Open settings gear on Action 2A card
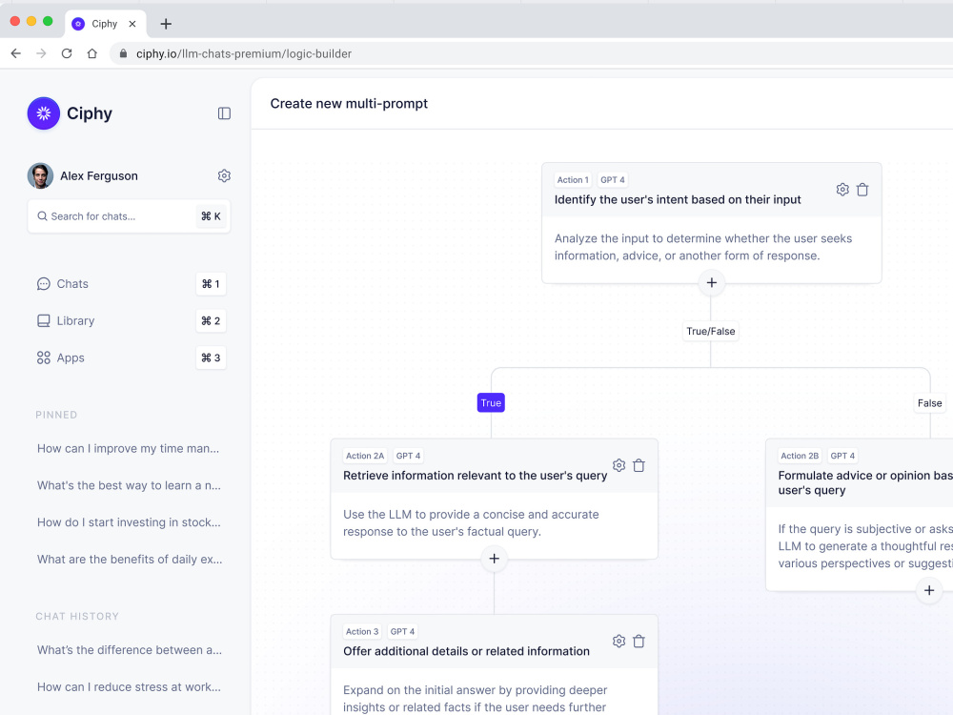 [618, 466]
